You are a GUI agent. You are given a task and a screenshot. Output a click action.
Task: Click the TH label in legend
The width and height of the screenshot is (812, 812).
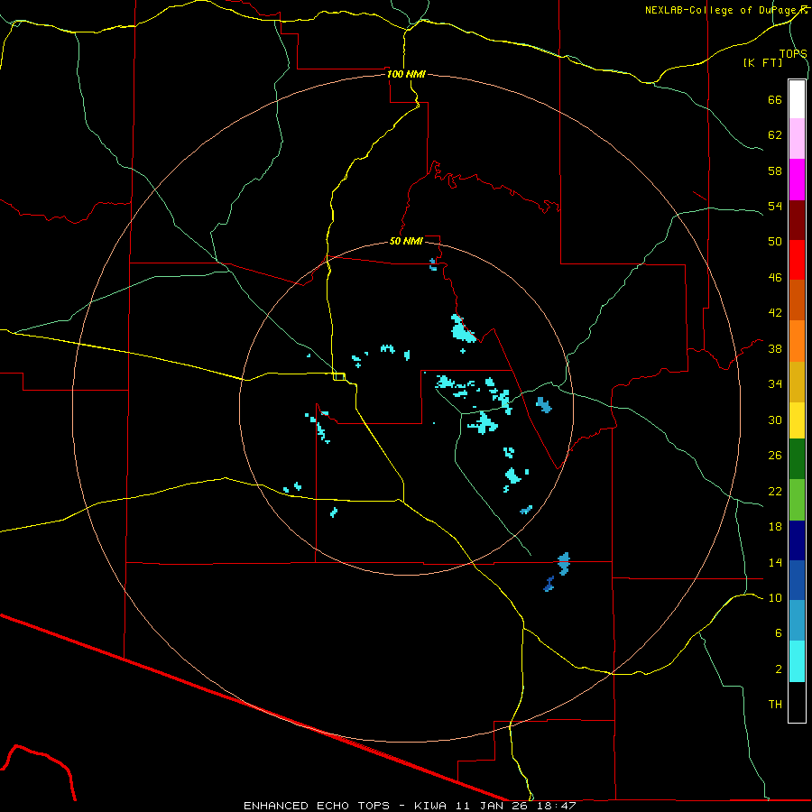pos(775,705)
